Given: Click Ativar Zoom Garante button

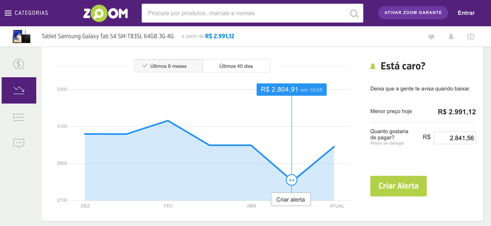Looking at the screenshot, I should (413, 13).
